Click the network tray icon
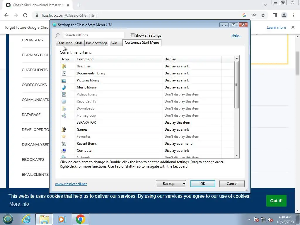The height and width of the screenshot is (225, 300). [x=263, y=220]
